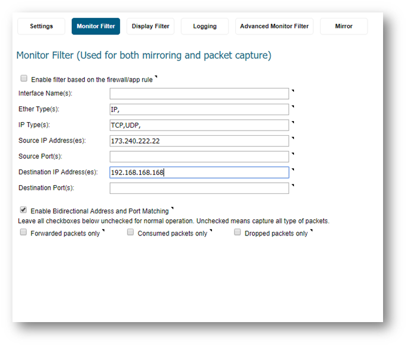Check Consumed packets only
408x347 pixels.
coord(131,232)
